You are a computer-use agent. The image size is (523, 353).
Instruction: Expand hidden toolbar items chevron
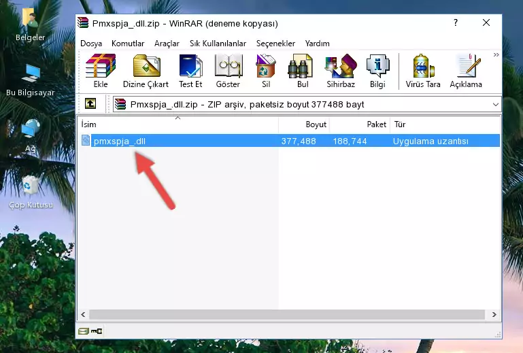496,55
